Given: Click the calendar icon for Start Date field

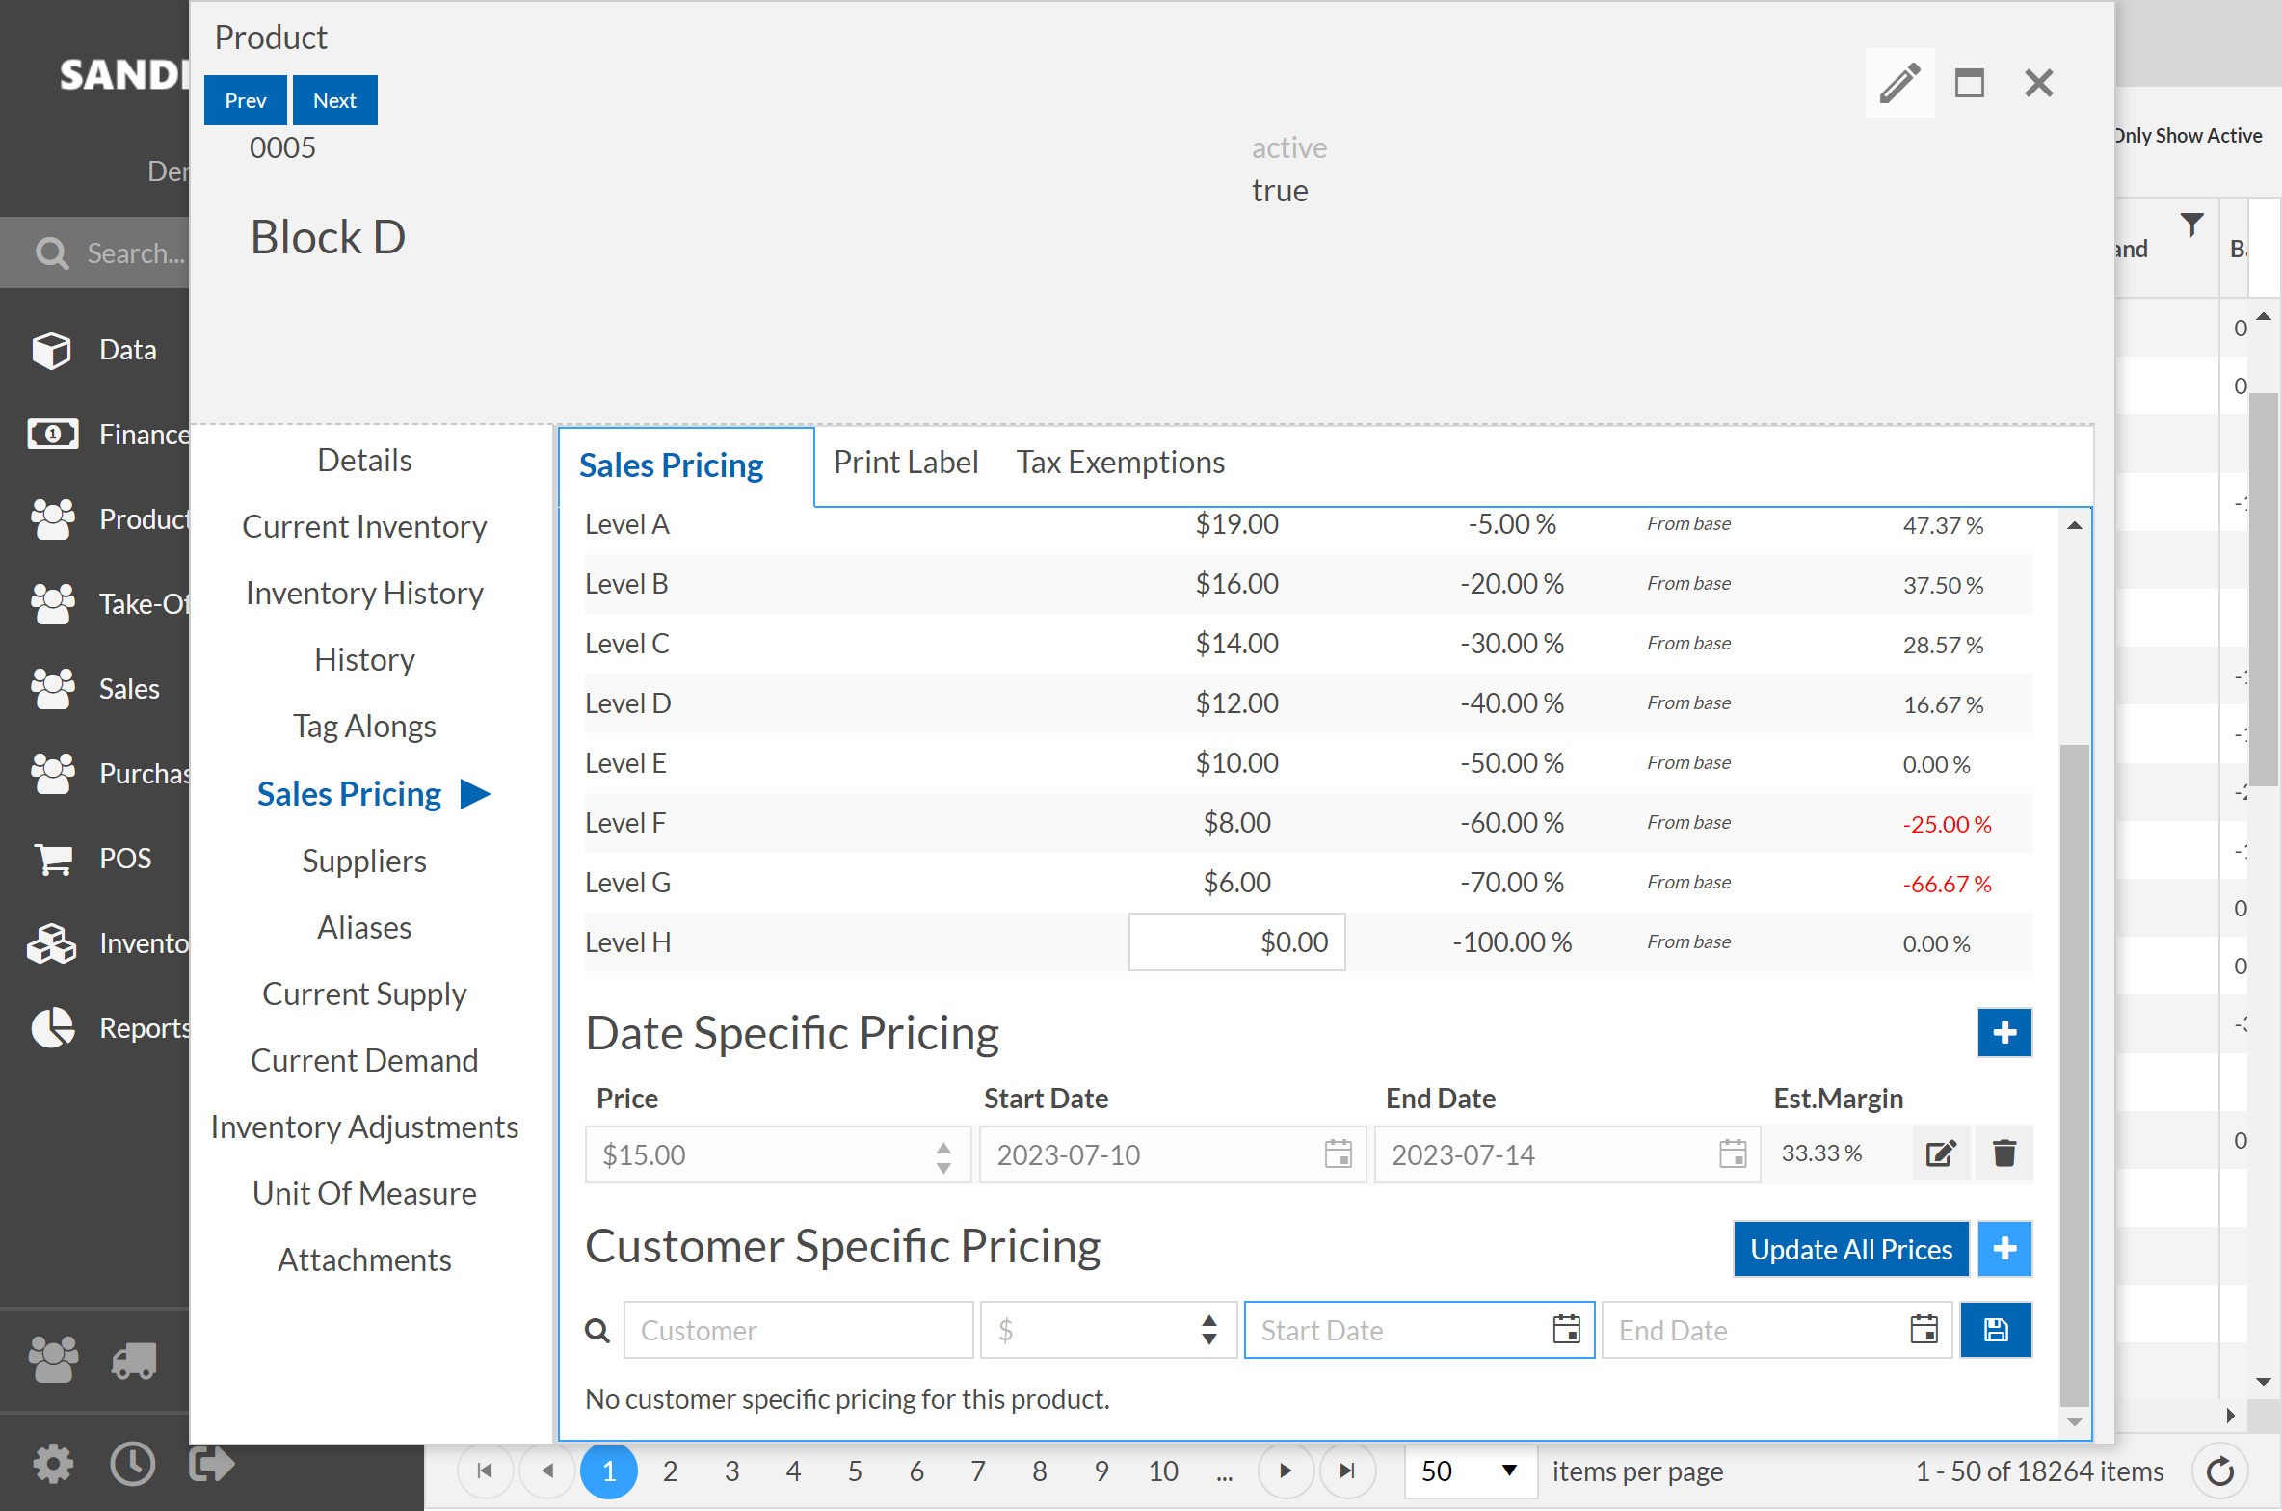Looking at the screenshot, I should point(1563,1331).
